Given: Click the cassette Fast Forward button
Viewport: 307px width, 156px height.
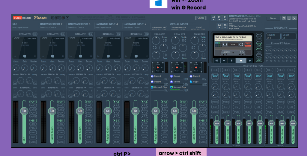Looking at the screenshot, I should point(224,61).
